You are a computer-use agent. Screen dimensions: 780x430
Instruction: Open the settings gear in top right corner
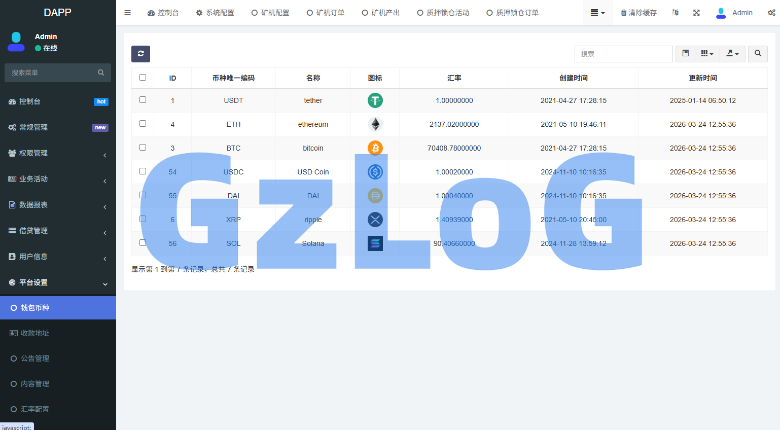click(x=771, y=12)
